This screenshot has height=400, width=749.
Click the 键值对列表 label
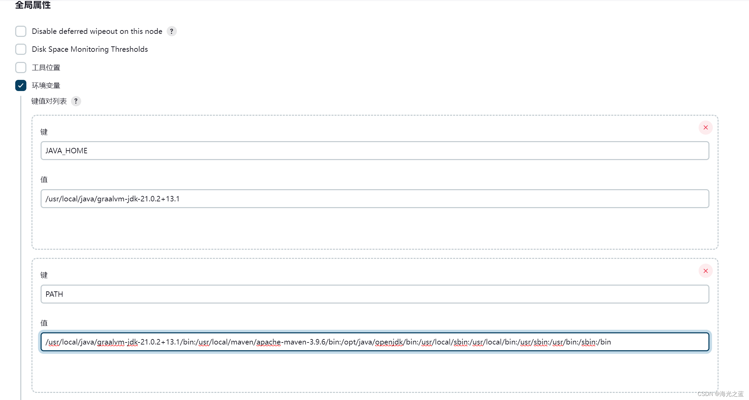49,101
